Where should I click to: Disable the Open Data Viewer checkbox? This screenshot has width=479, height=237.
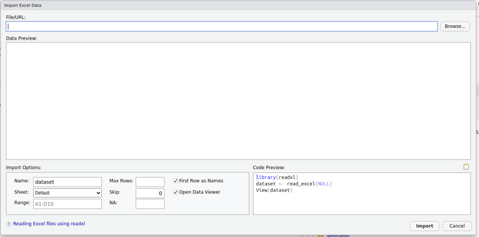pos(176,192)
